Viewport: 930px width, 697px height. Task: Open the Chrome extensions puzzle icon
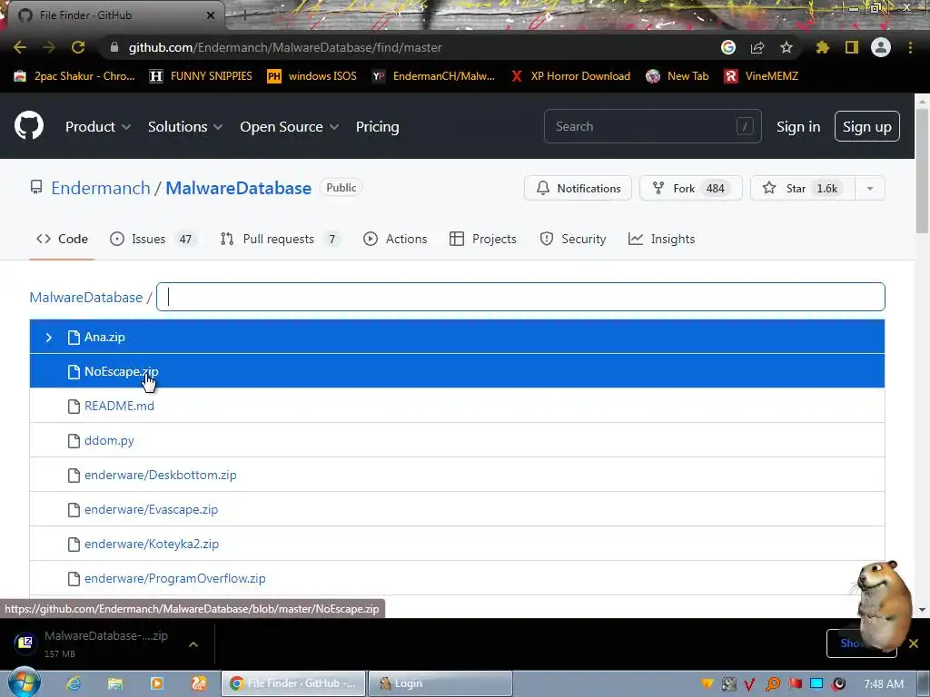[823, 47]
